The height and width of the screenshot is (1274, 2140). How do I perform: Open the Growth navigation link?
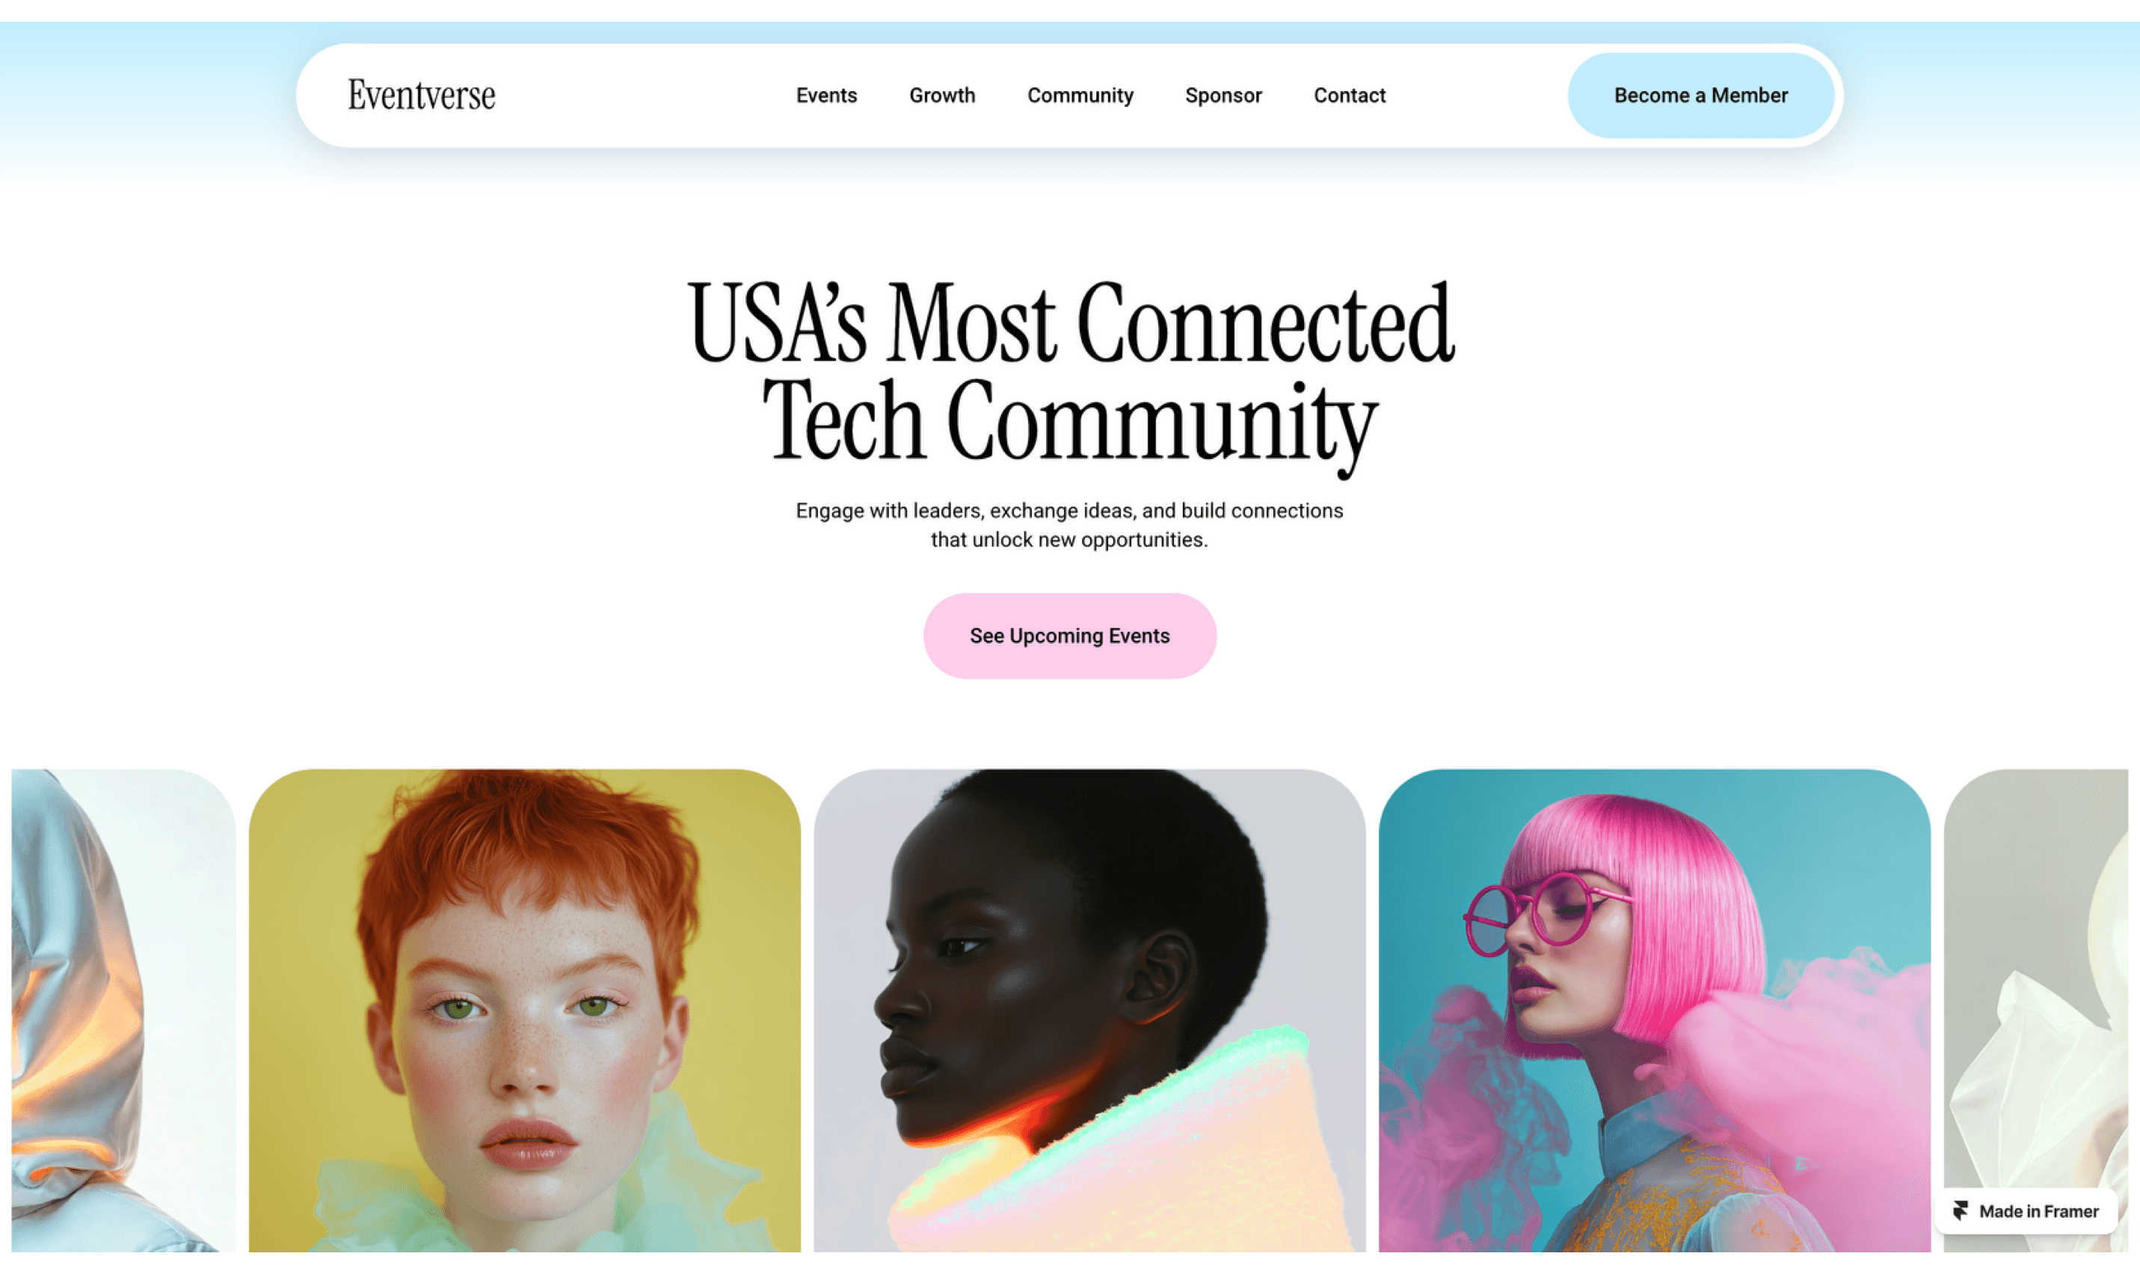[941, 95]
